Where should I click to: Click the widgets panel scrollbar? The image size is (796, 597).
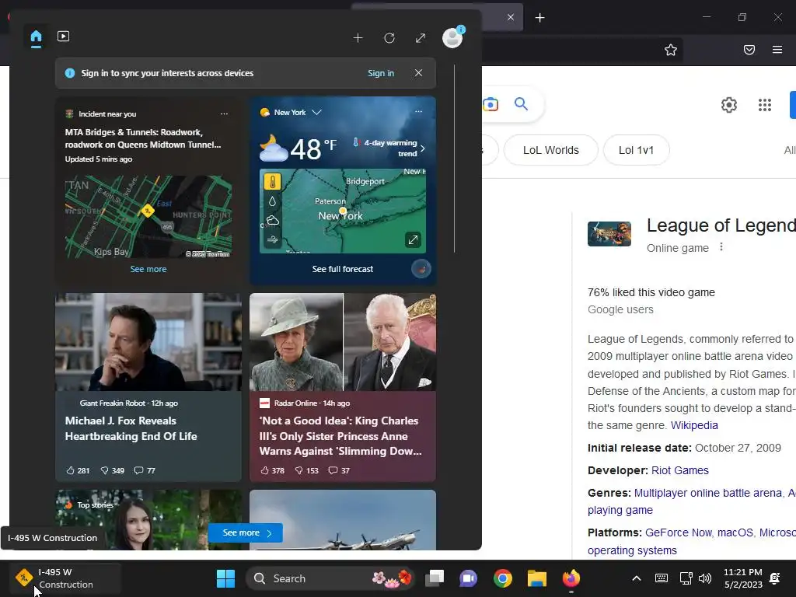point(454,159)
